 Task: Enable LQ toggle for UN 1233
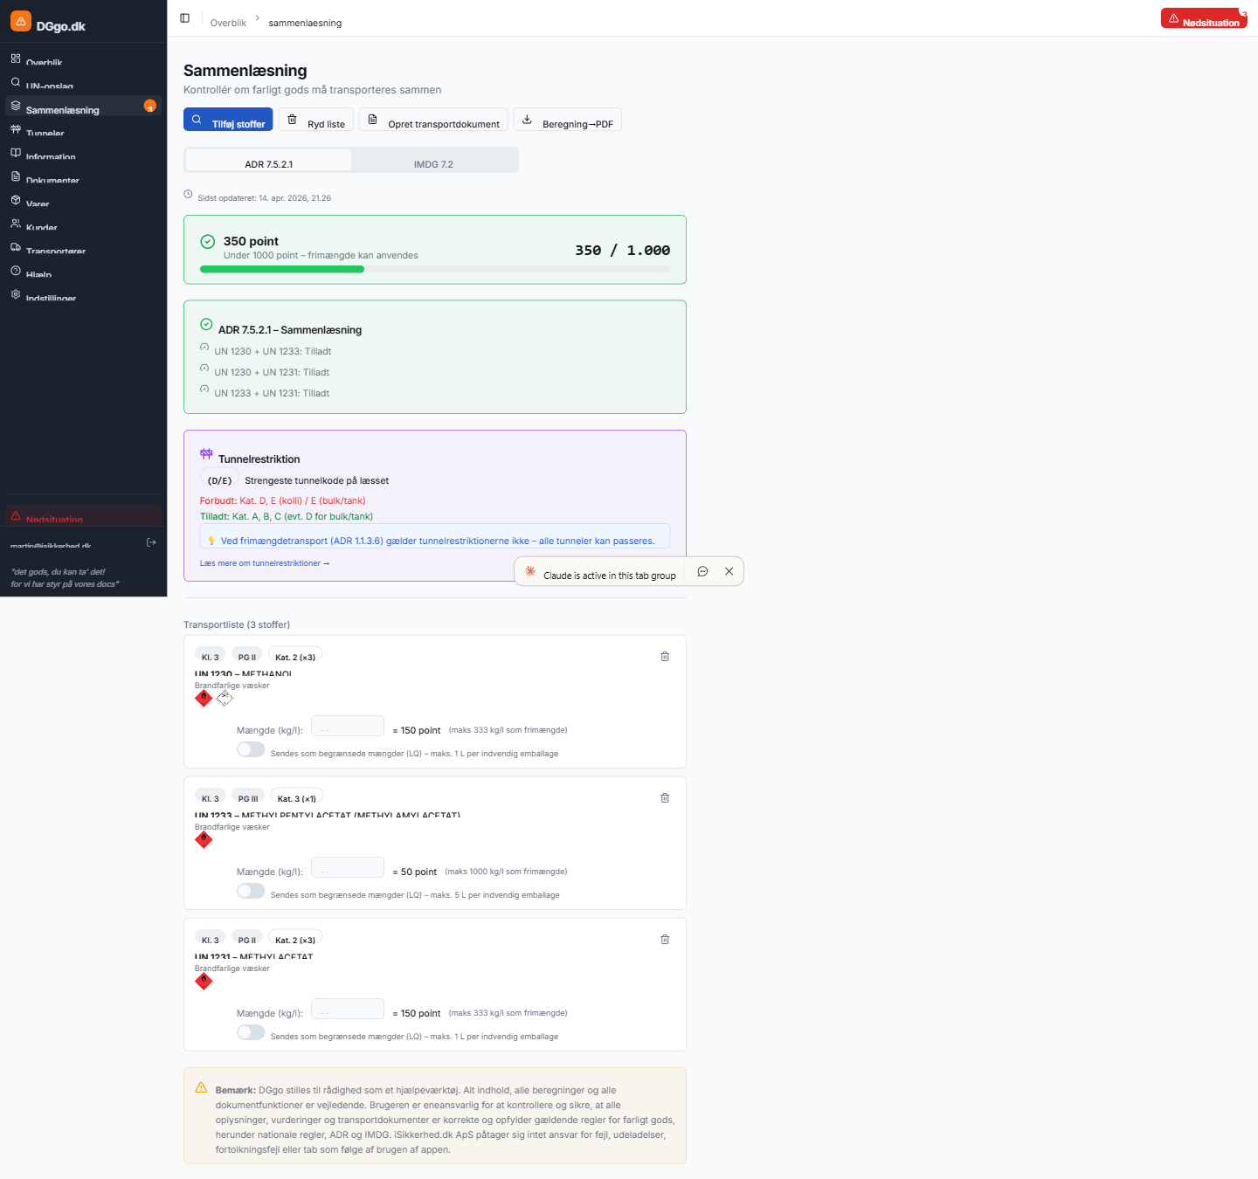tap(251, 892)
